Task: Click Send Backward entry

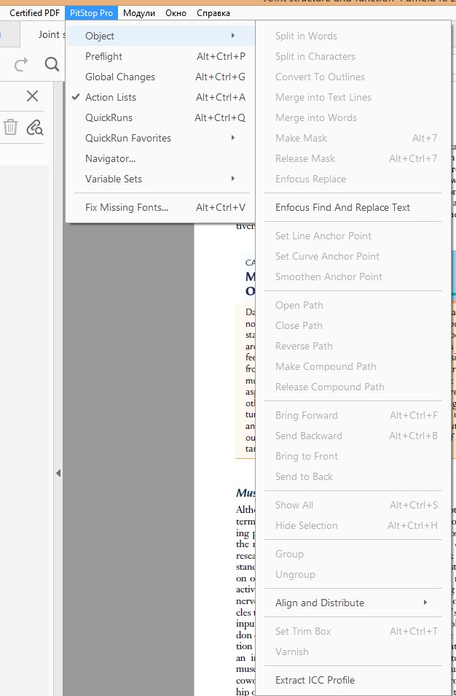Action: pyautogui.click(x=353, y=436)
